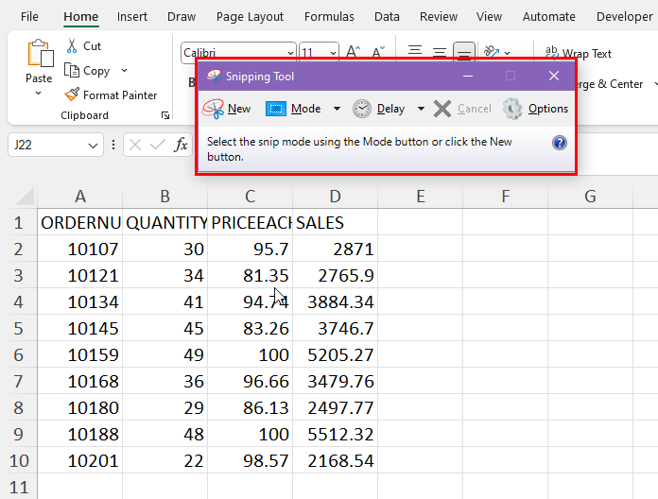Click the formula bar Cancel X icon
The height and width of the screenshot is (499, 658).
[x=135, y=146]
